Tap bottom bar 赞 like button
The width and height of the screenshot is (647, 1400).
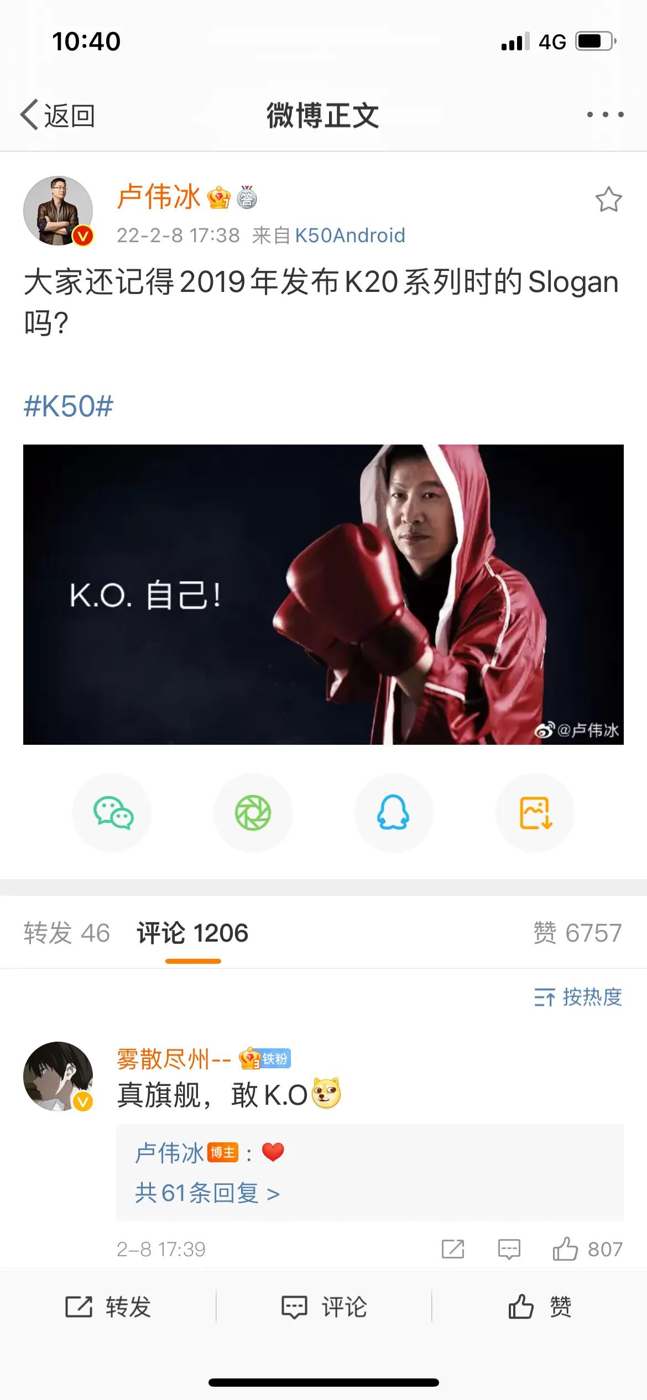(x=540, y=1307)
